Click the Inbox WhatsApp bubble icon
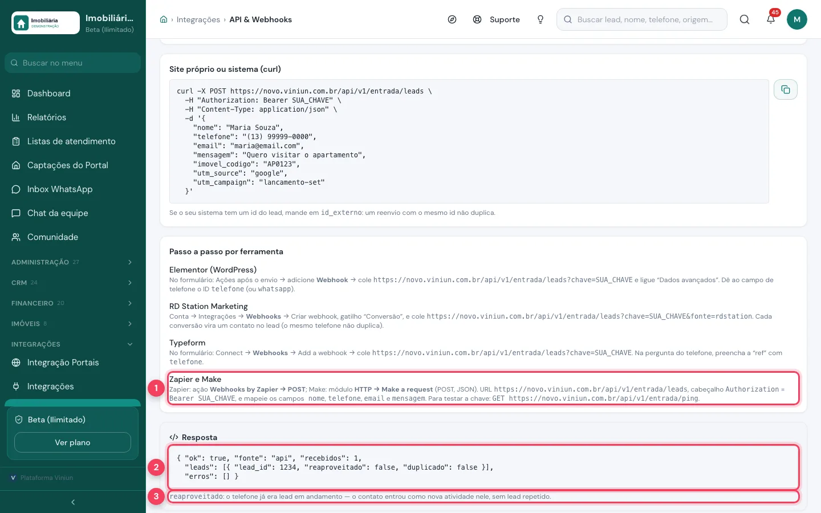 [16, 189]
